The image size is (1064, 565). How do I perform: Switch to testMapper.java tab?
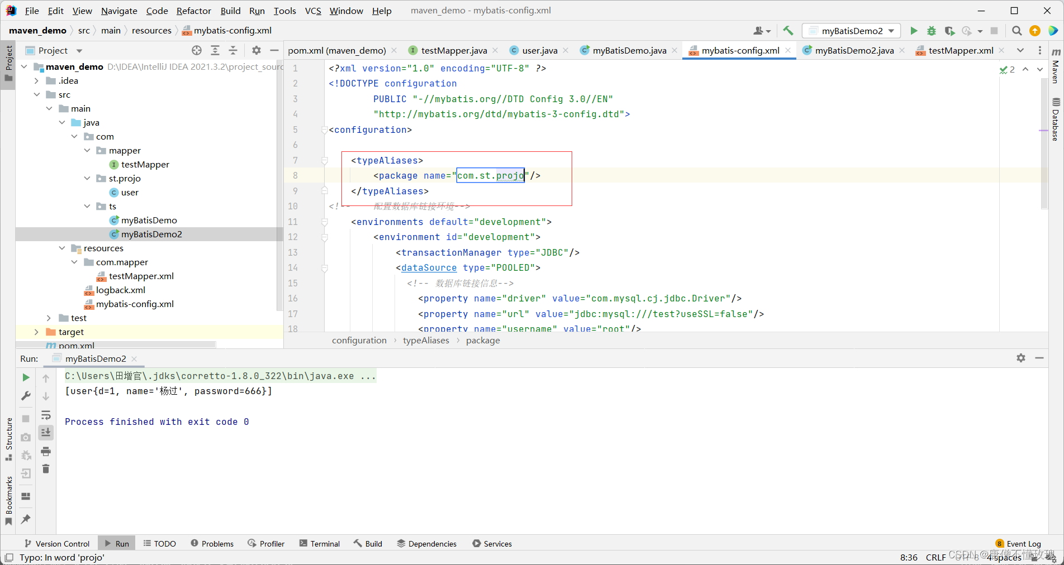point(453,50)
